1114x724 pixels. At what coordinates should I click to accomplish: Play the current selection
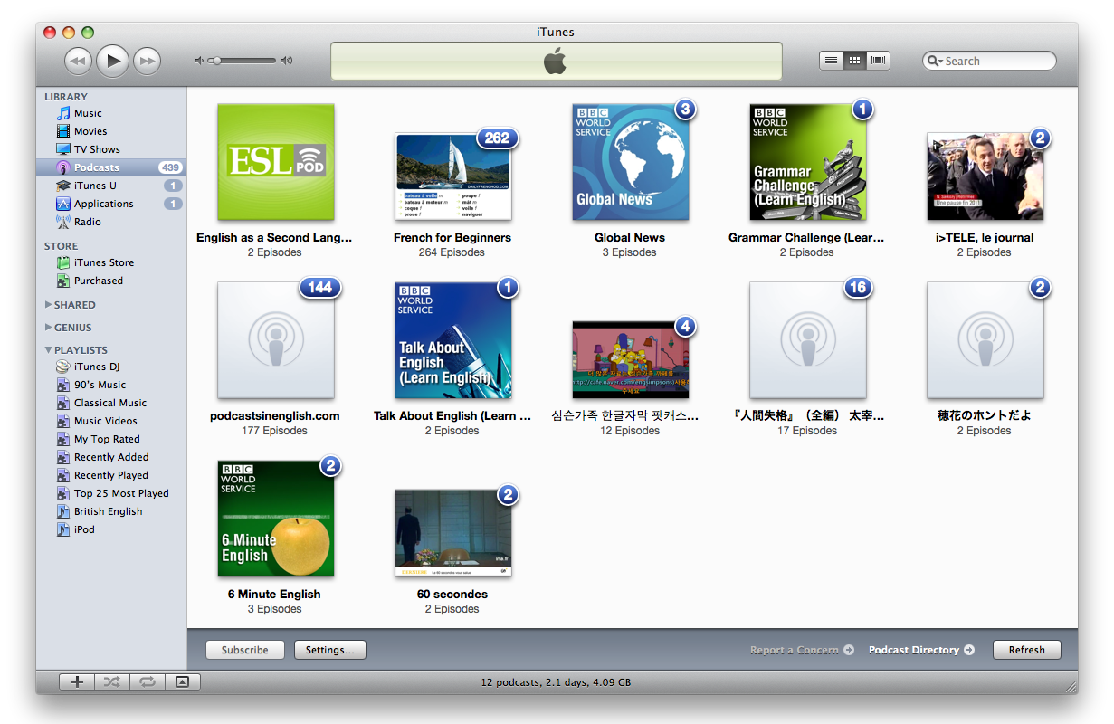112,61
